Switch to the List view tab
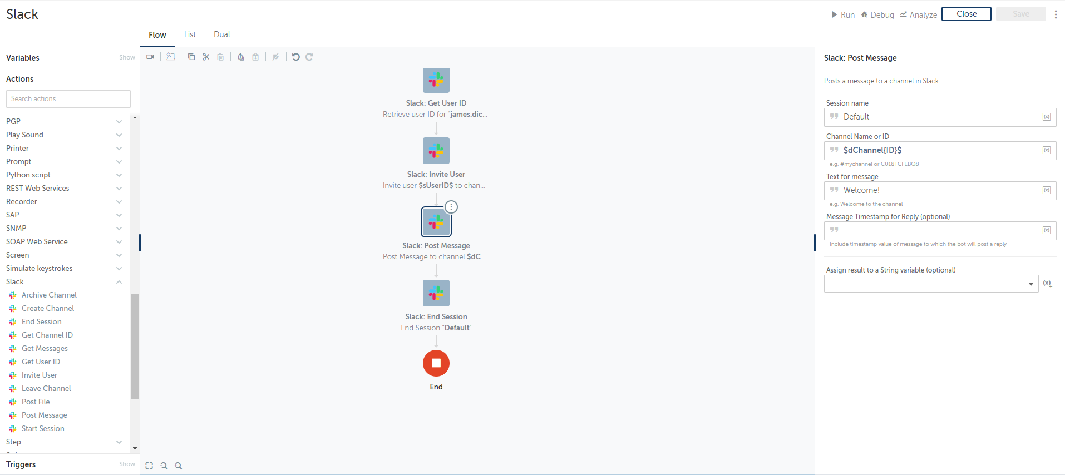Image resolution: width=1065 pixels, height=475 pixels. tap(190, 34)
